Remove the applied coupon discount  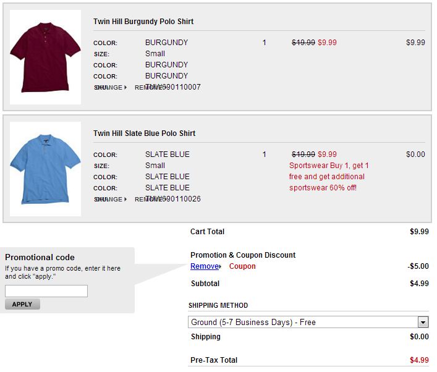(x=205, y=266)
